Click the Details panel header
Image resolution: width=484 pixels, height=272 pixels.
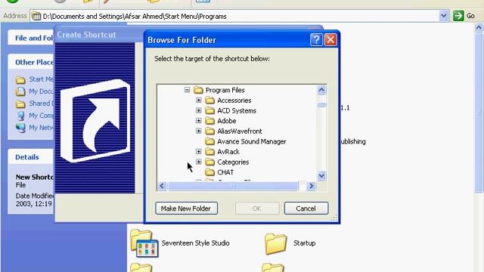coord(31,157)
